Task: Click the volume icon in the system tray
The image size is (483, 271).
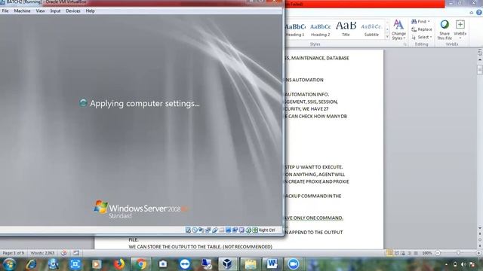Action: [x=463, y=264]
